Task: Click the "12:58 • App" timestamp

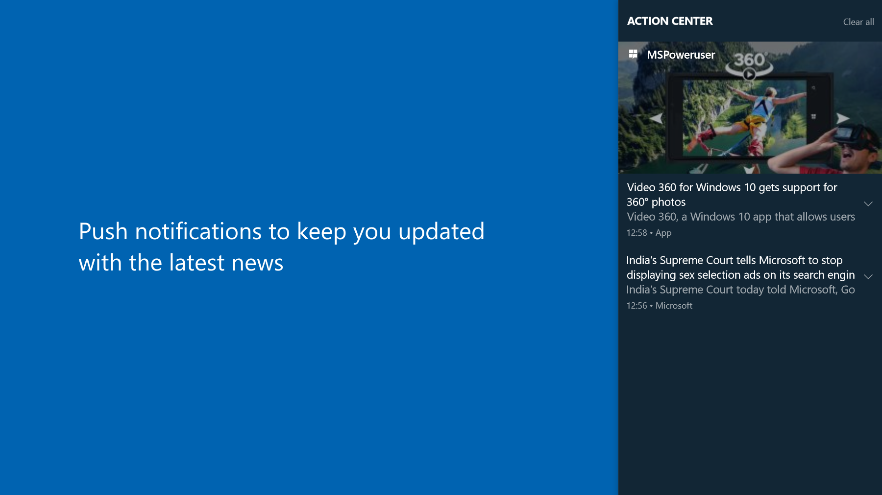Action: (649, 233)
